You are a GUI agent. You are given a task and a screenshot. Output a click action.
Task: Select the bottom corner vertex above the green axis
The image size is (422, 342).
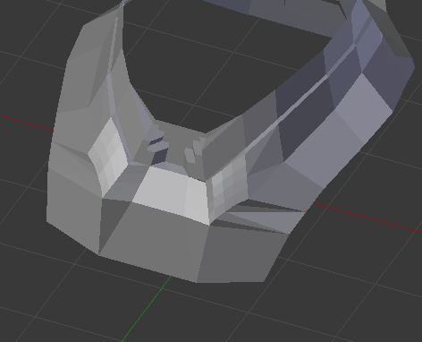pos(196,282)
